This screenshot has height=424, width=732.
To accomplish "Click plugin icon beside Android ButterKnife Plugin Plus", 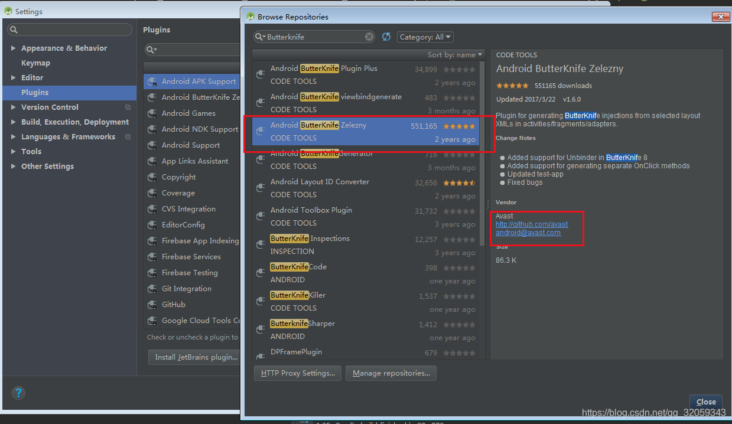I will tap(260, 74).
